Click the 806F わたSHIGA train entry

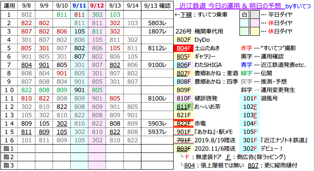tap(198, 65)
